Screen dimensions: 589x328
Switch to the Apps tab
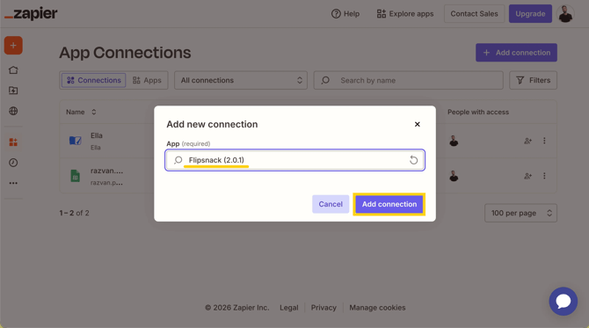147,80
